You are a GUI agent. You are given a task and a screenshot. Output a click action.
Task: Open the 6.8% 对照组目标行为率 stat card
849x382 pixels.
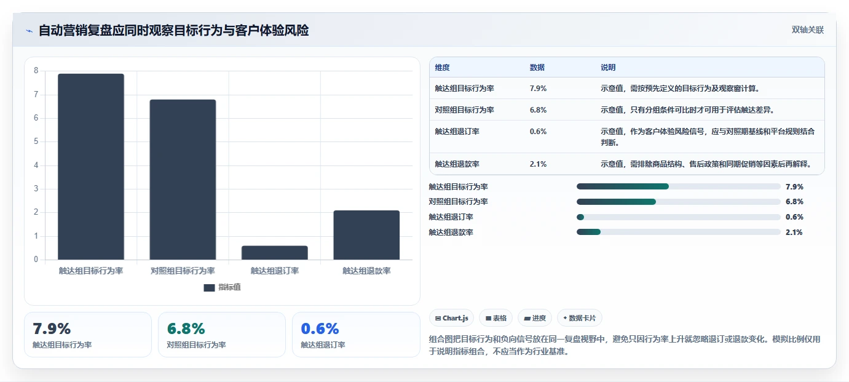(222, 335)
